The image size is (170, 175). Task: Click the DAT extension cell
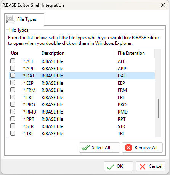[x=122, y=76]
